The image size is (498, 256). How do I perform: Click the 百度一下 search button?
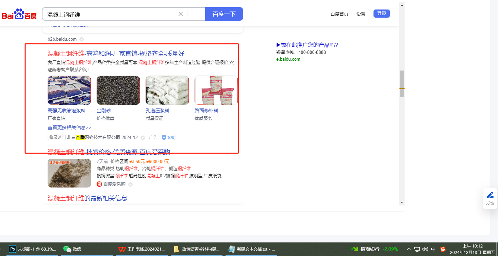(x=224, y=14)
